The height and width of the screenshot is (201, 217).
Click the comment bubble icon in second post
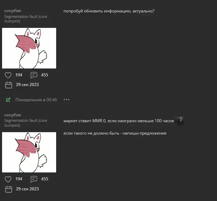pyautogui.click(x=34, y=179)
